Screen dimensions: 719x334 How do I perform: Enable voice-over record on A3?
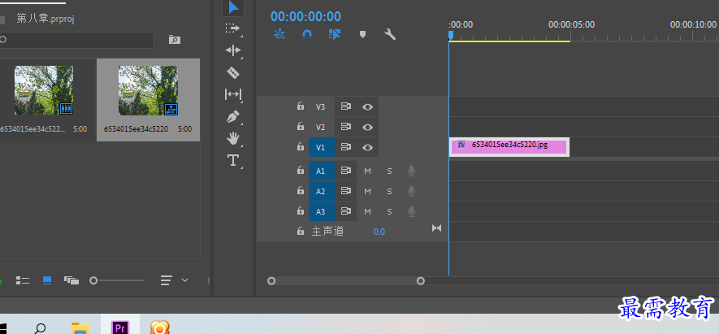tap(411, 211)
